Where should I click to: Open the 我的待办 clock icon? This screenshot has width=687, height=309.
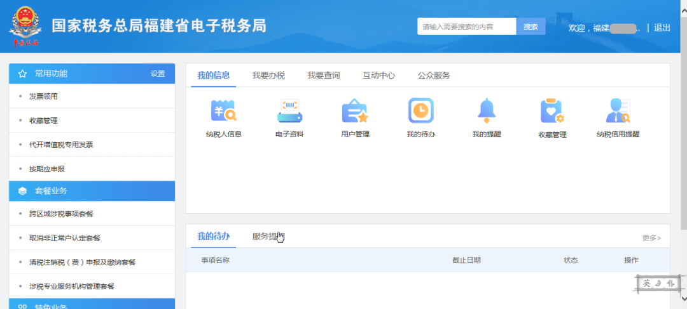[x=420, y=110]
